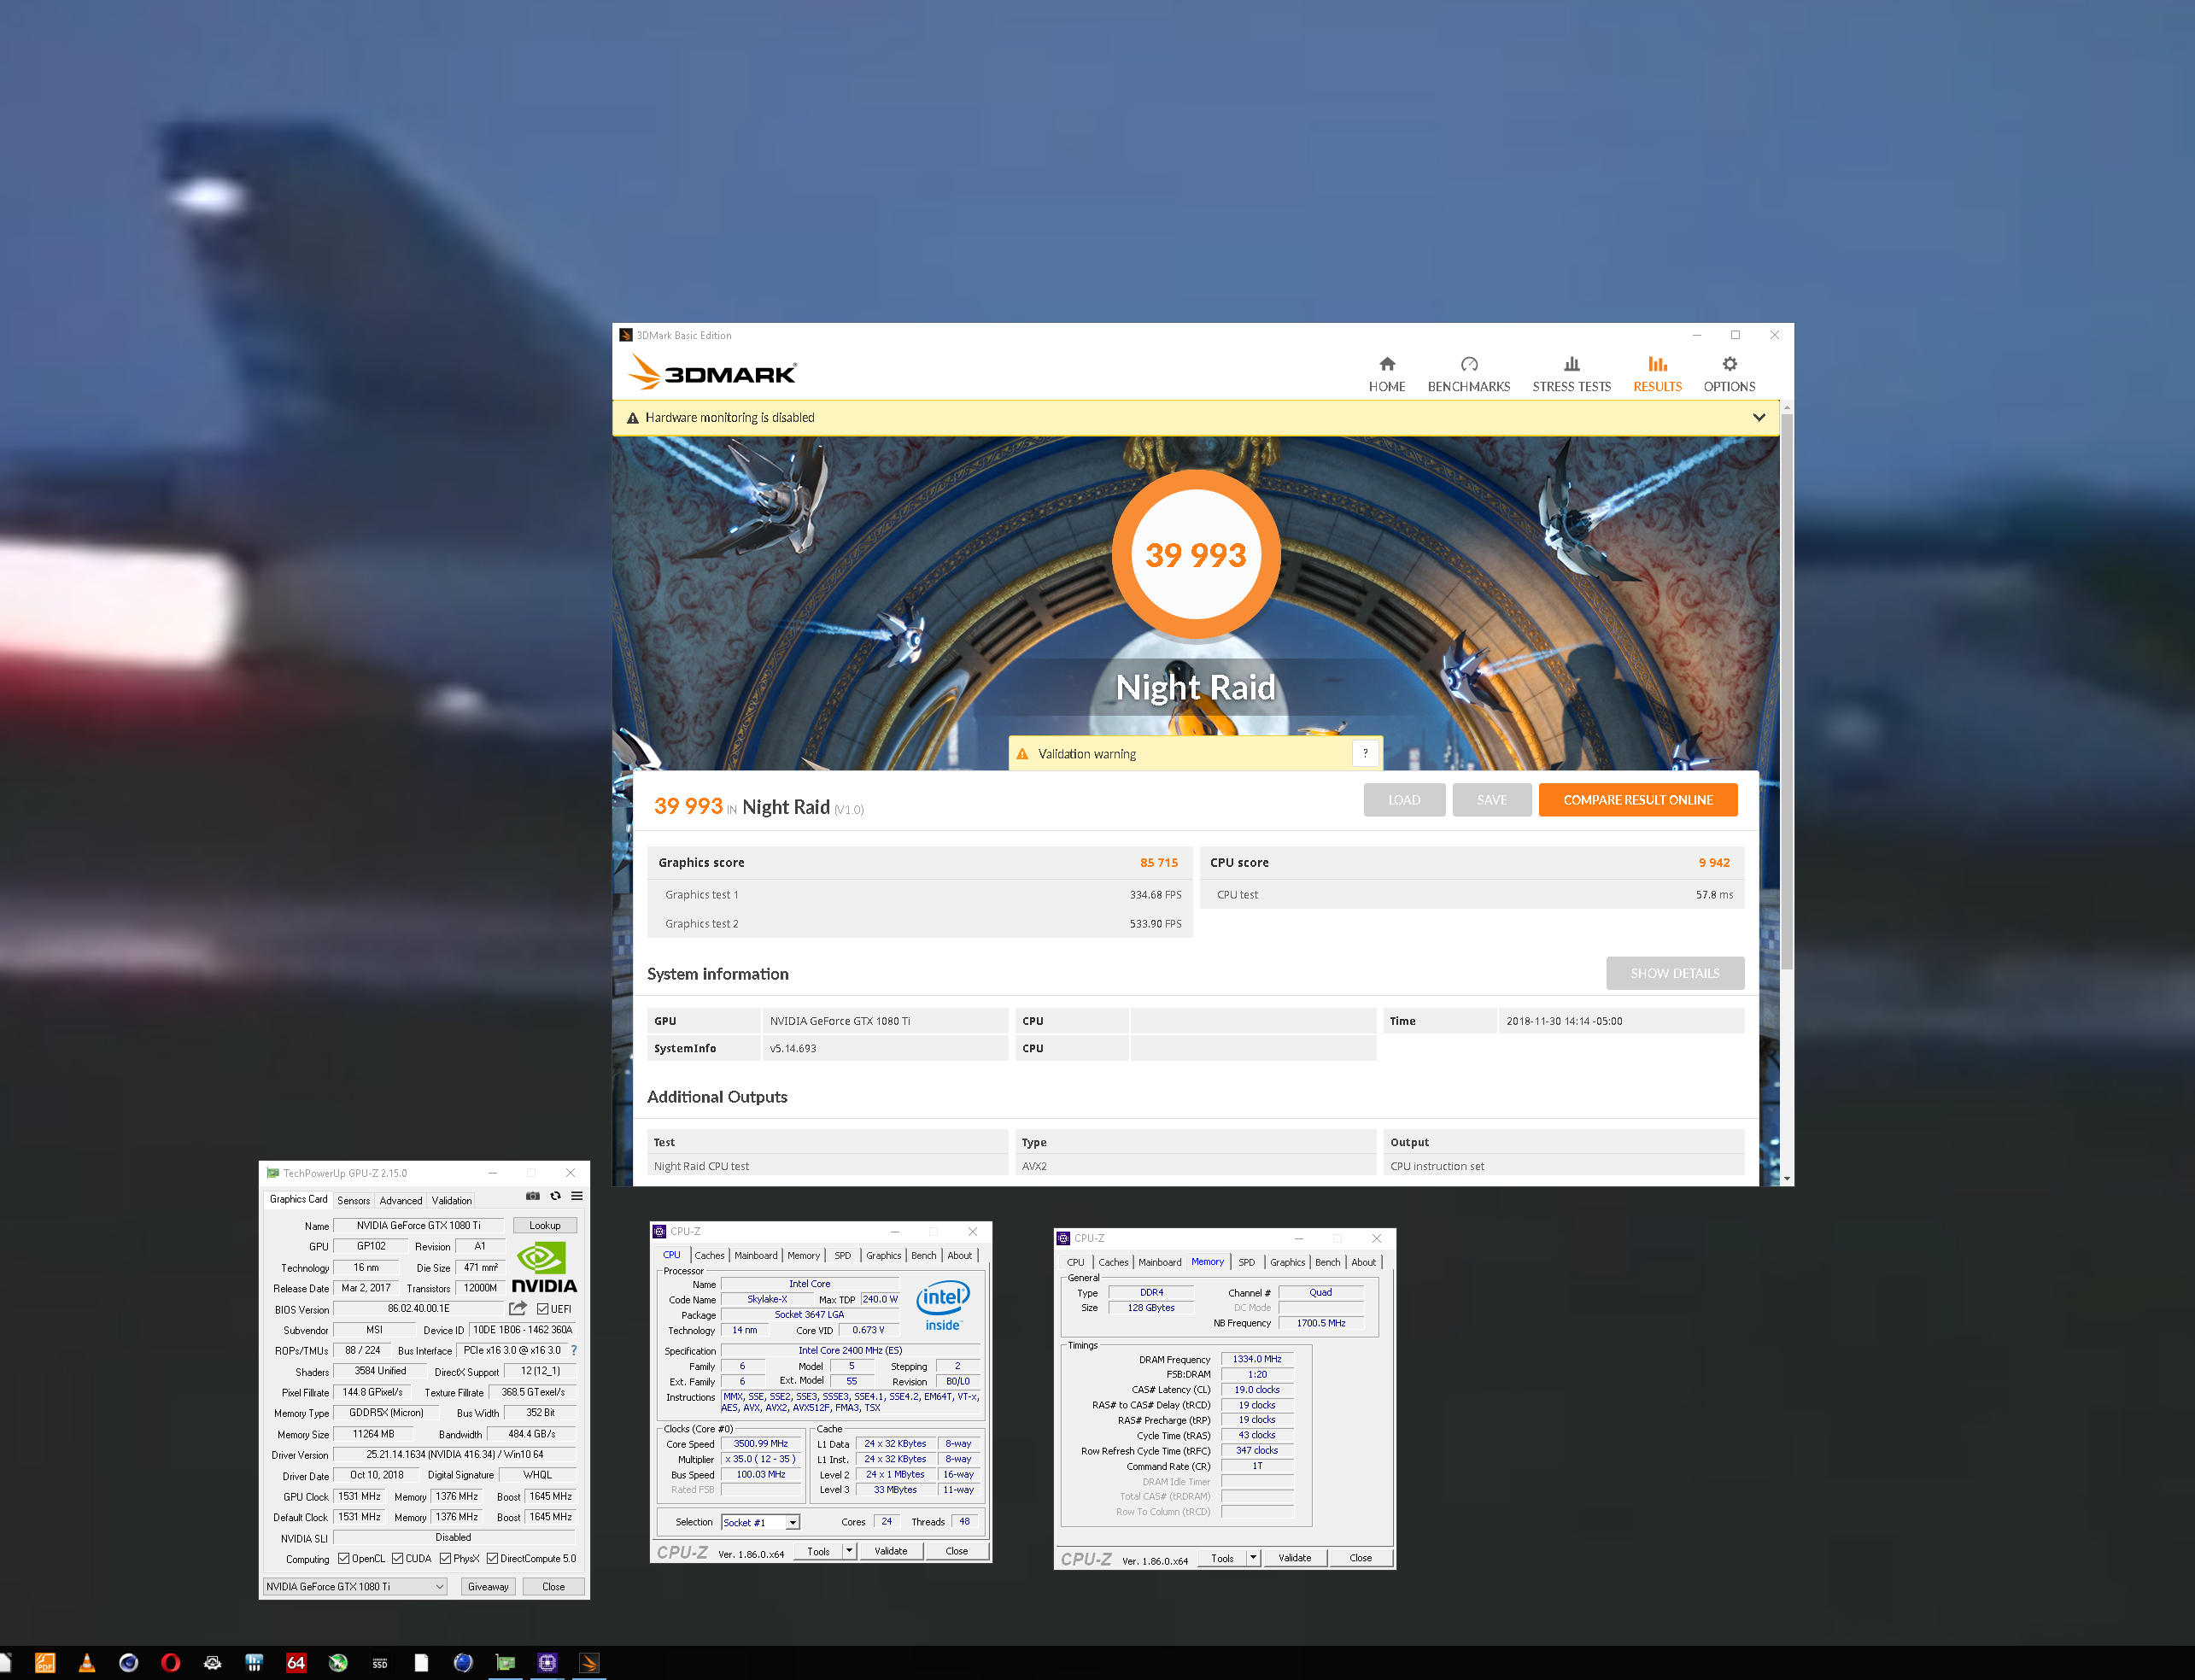Click Tools button in left CPU-Z window
The height and width of the screenshot is (1680, 2195).
coord(818,1550)
